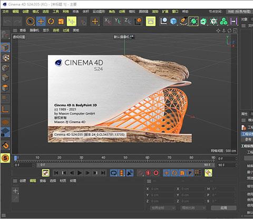
Task: Toggle the Z axis lock
Action: (x=128, y=21)
